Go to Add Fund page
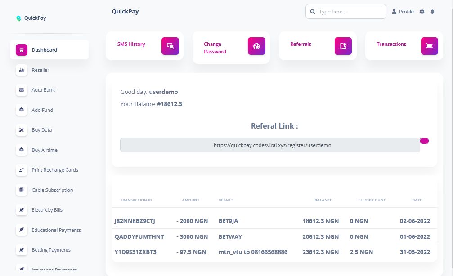Screen dimensions: 453x276 (42, 110)
